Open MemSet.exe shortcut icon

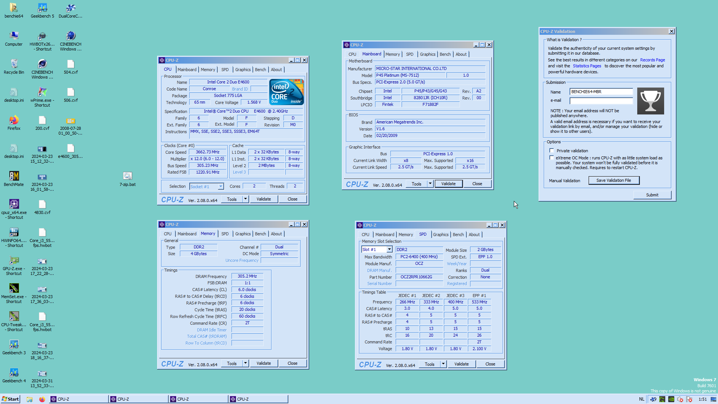[14, 293]
